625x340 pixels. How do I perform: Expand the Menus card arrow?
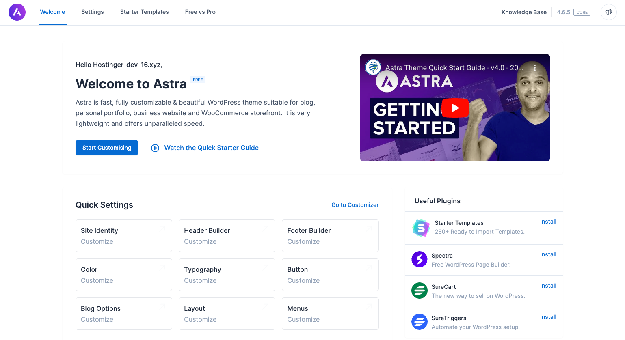coord(370,307)
